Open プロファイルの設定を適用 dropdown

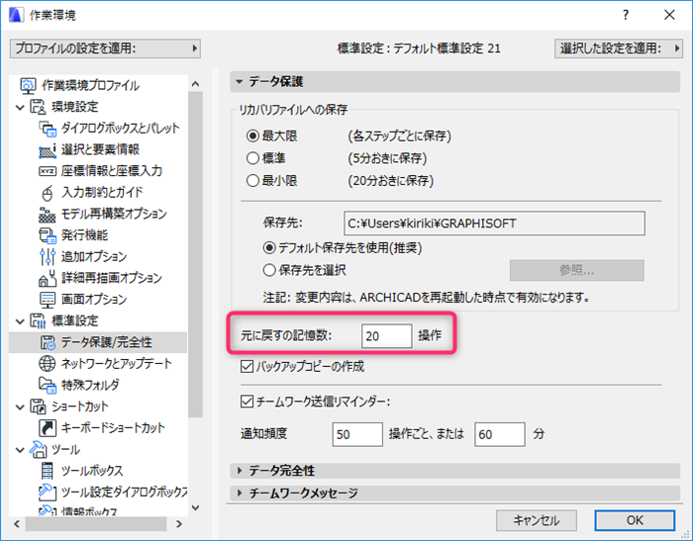coord(105,48)
